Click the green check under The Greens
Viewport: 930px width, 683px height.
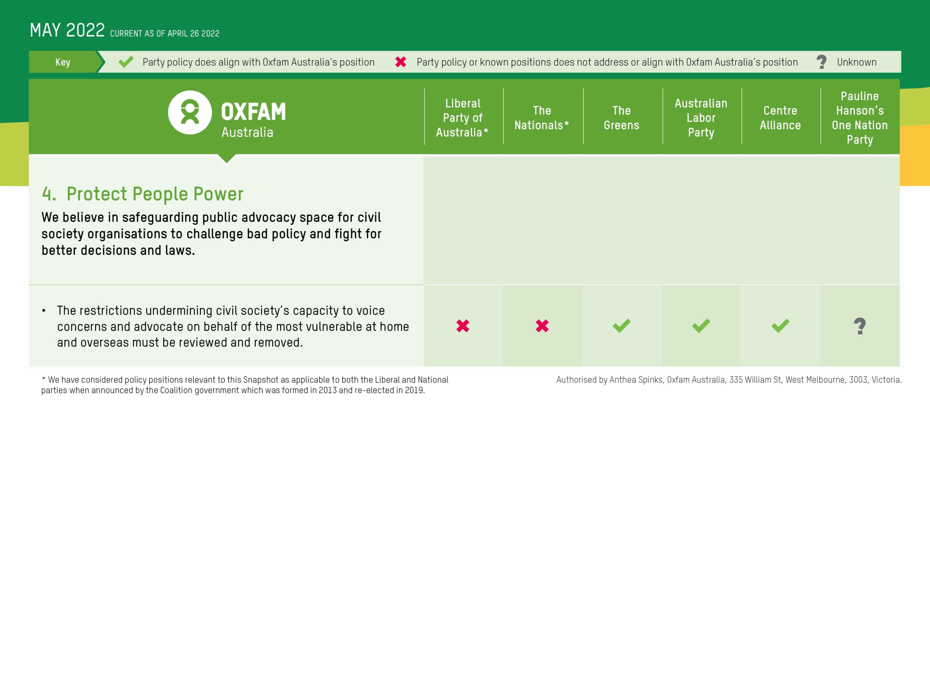pyautogui.click(x=621, y=326)
